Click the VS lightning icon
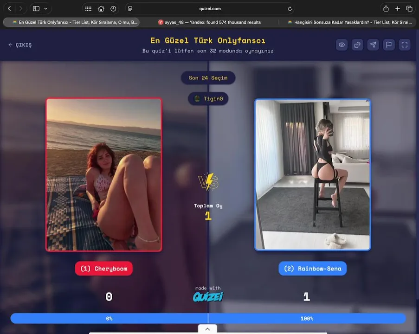419x334 pixels. coord(208,181)
